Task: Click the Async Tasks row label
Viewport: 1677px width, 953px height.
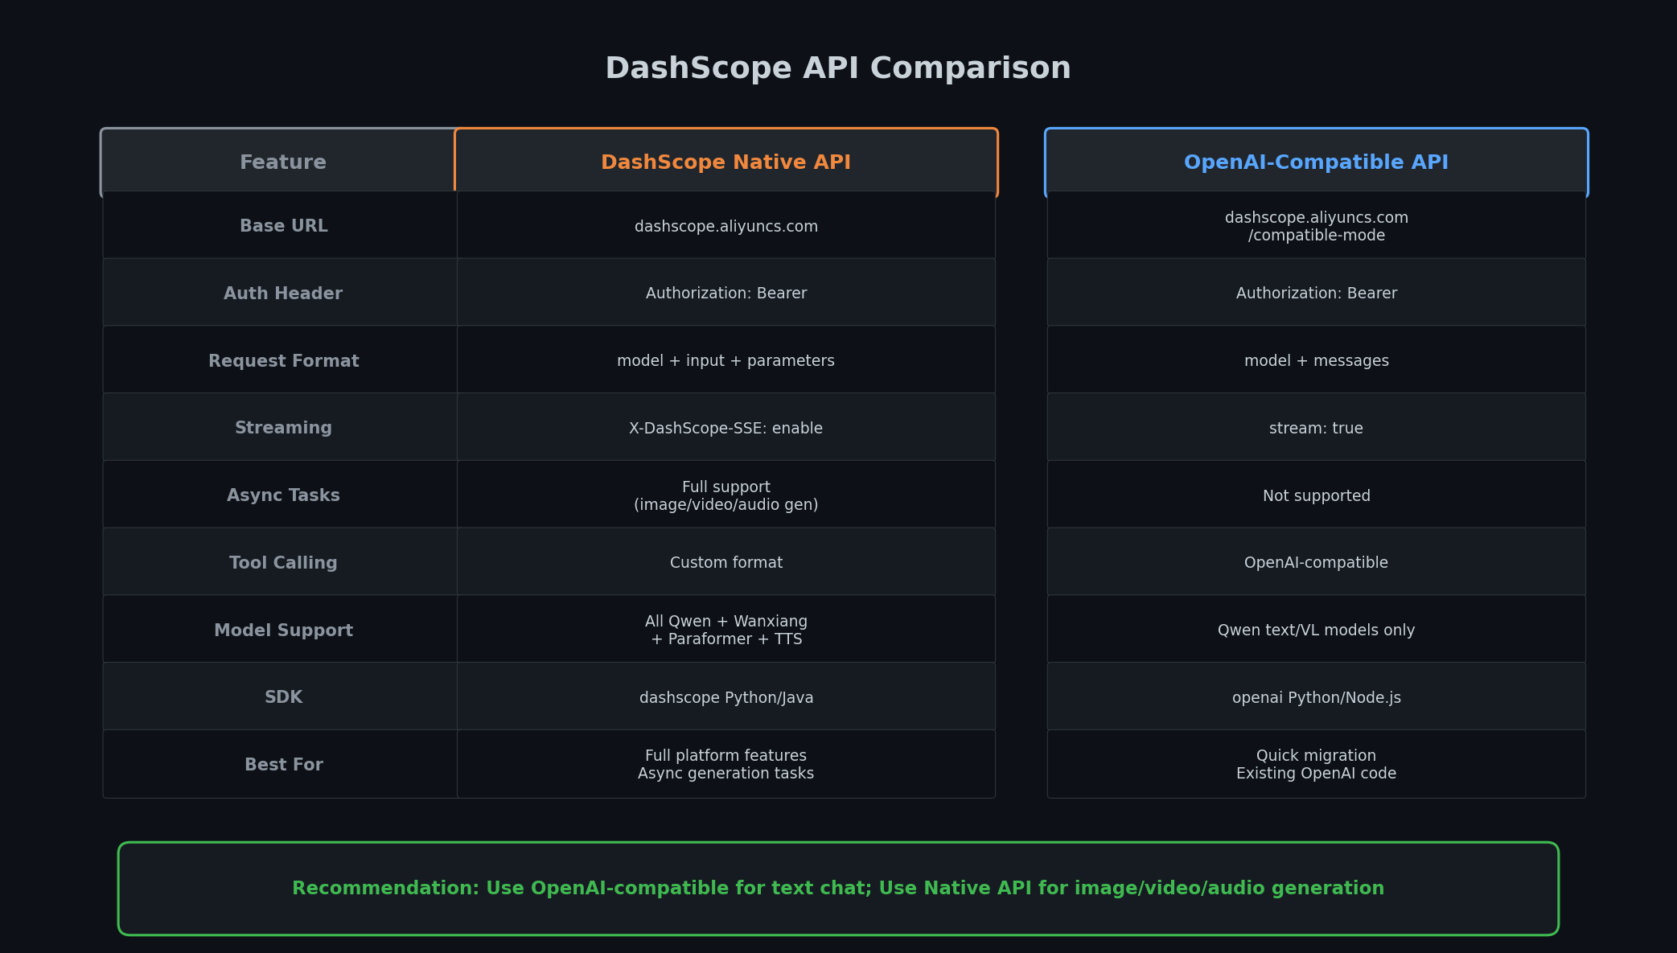Action: point(283,495)
